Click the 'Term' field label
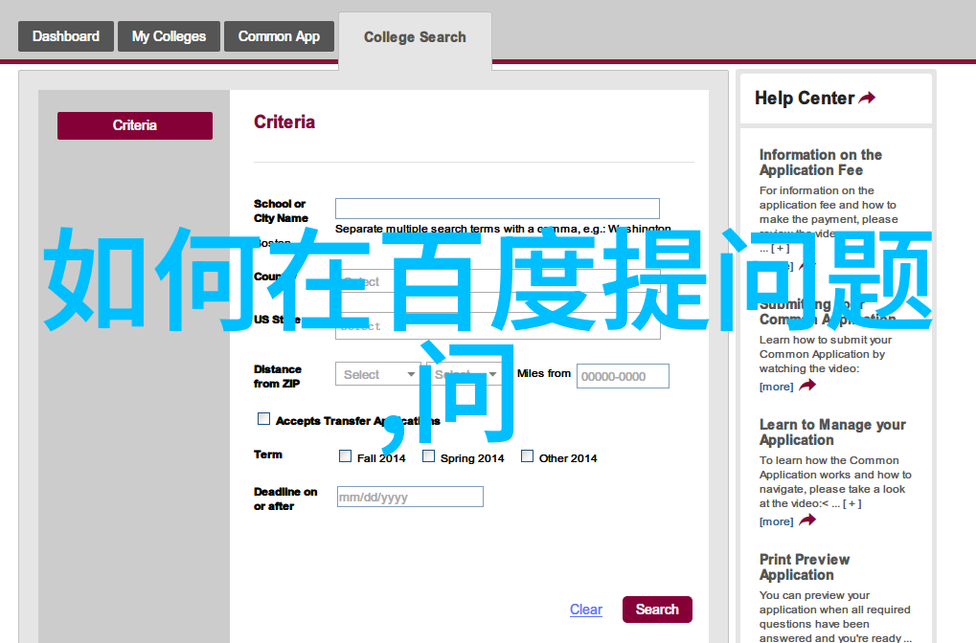Viewport: 976px width, 643px height. point(267,455)
